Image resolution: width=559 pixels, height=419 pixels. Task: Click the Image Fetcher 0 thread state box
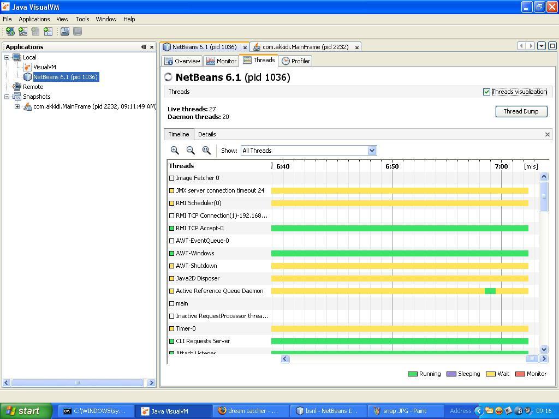pyautogui.click(x=171, y=178)
